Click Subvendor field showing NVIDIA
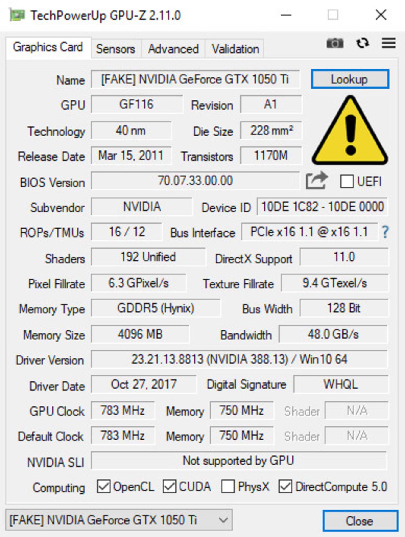Image resolution: width=405 pixels, height=537 pixels. (141, 207)
